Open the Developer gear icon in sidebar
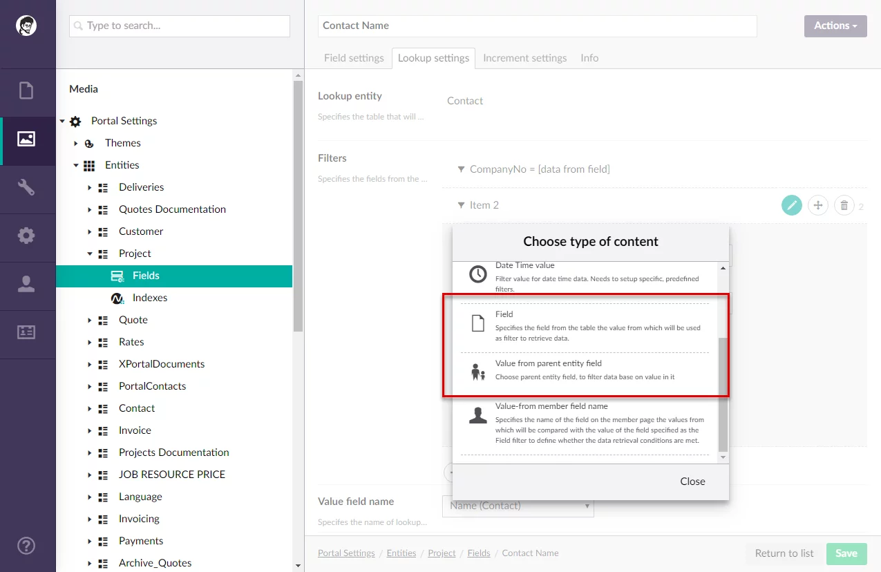 pos(26,236)
